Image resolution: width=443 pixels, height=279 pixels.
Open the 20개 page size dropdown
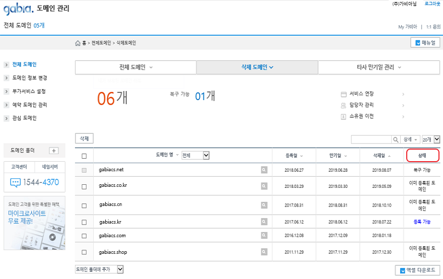431,139
